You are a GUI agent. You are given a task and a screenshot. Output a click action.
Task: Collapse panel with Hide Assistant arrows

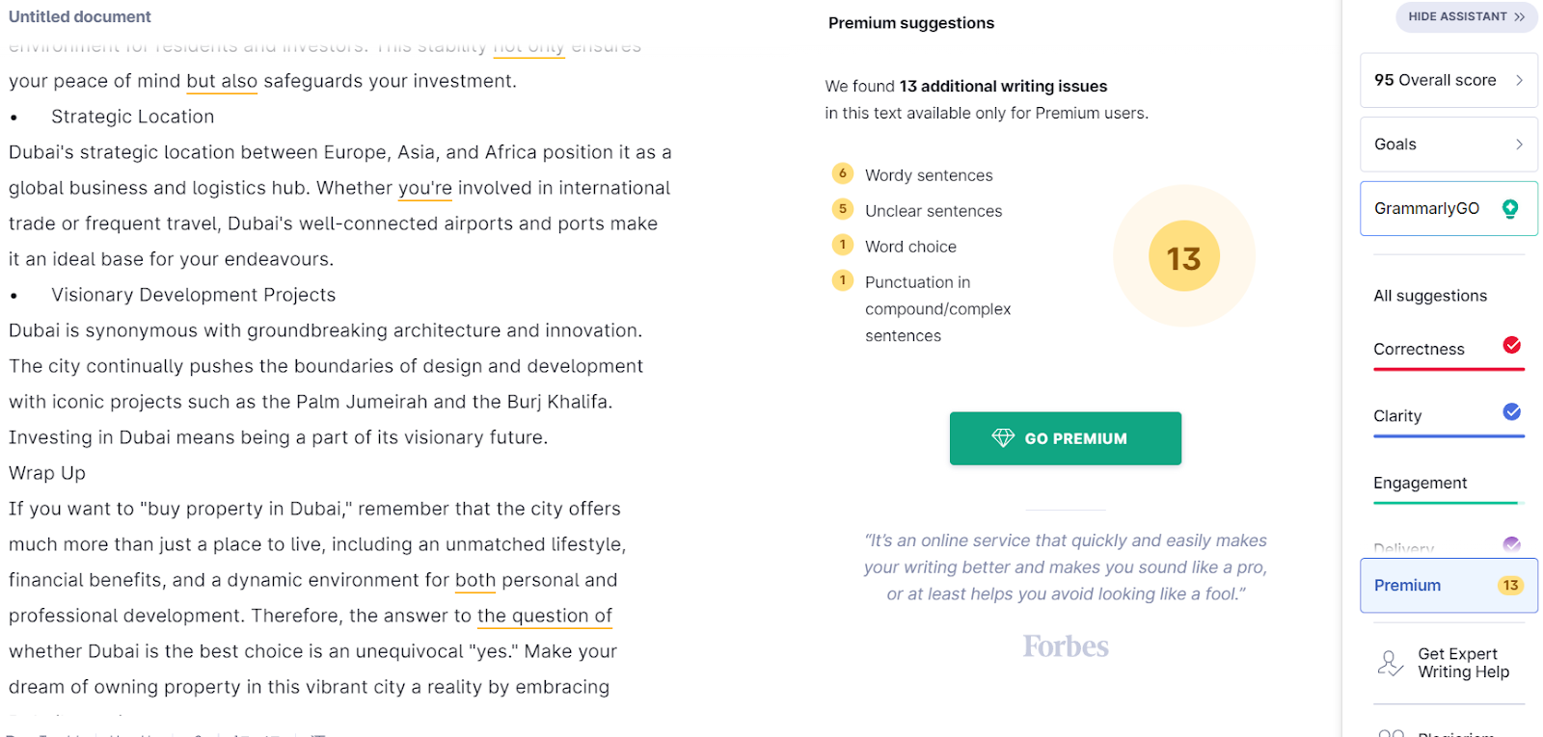point(1519,16)
